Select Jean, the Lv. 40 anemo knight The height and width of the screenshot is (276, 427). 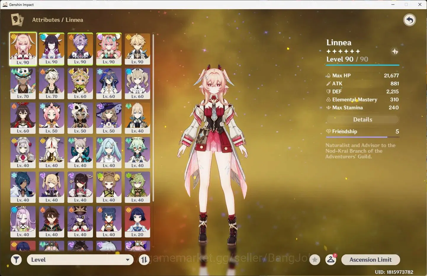point(137,118)
